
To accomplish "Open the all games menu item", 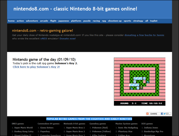I will pos(147,21).
